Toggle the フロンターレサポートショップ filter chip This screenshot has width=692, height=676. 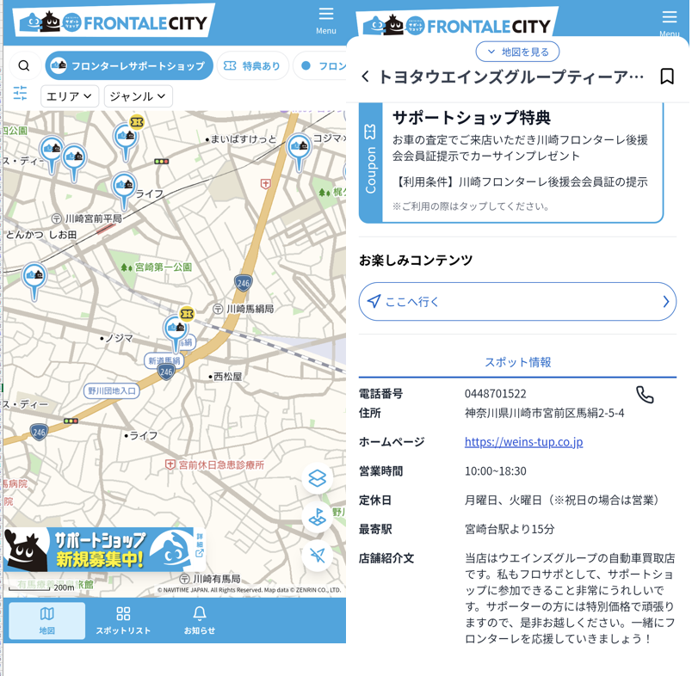pyautogui.click(x=129, y=66)
